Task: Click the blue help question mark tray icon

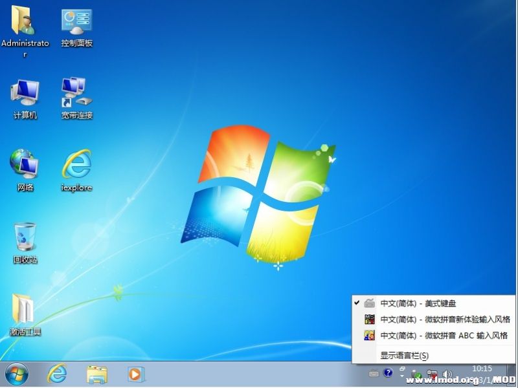Action: 388,373
